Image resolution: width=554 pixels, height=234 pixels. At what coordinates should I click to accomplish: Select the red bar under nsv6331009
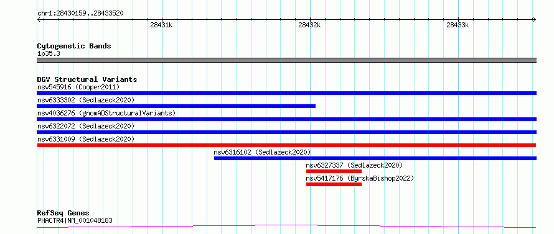click(286, 145)
